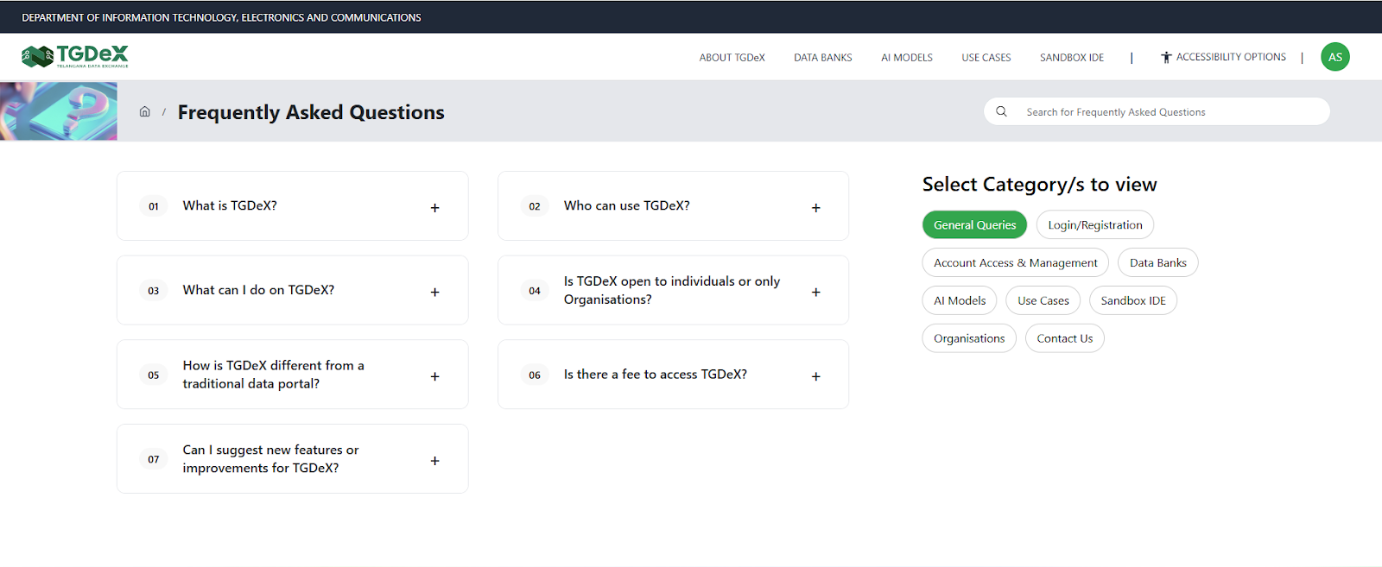Select the General Queries category
Screen dimensions: 1382x567
974,225
